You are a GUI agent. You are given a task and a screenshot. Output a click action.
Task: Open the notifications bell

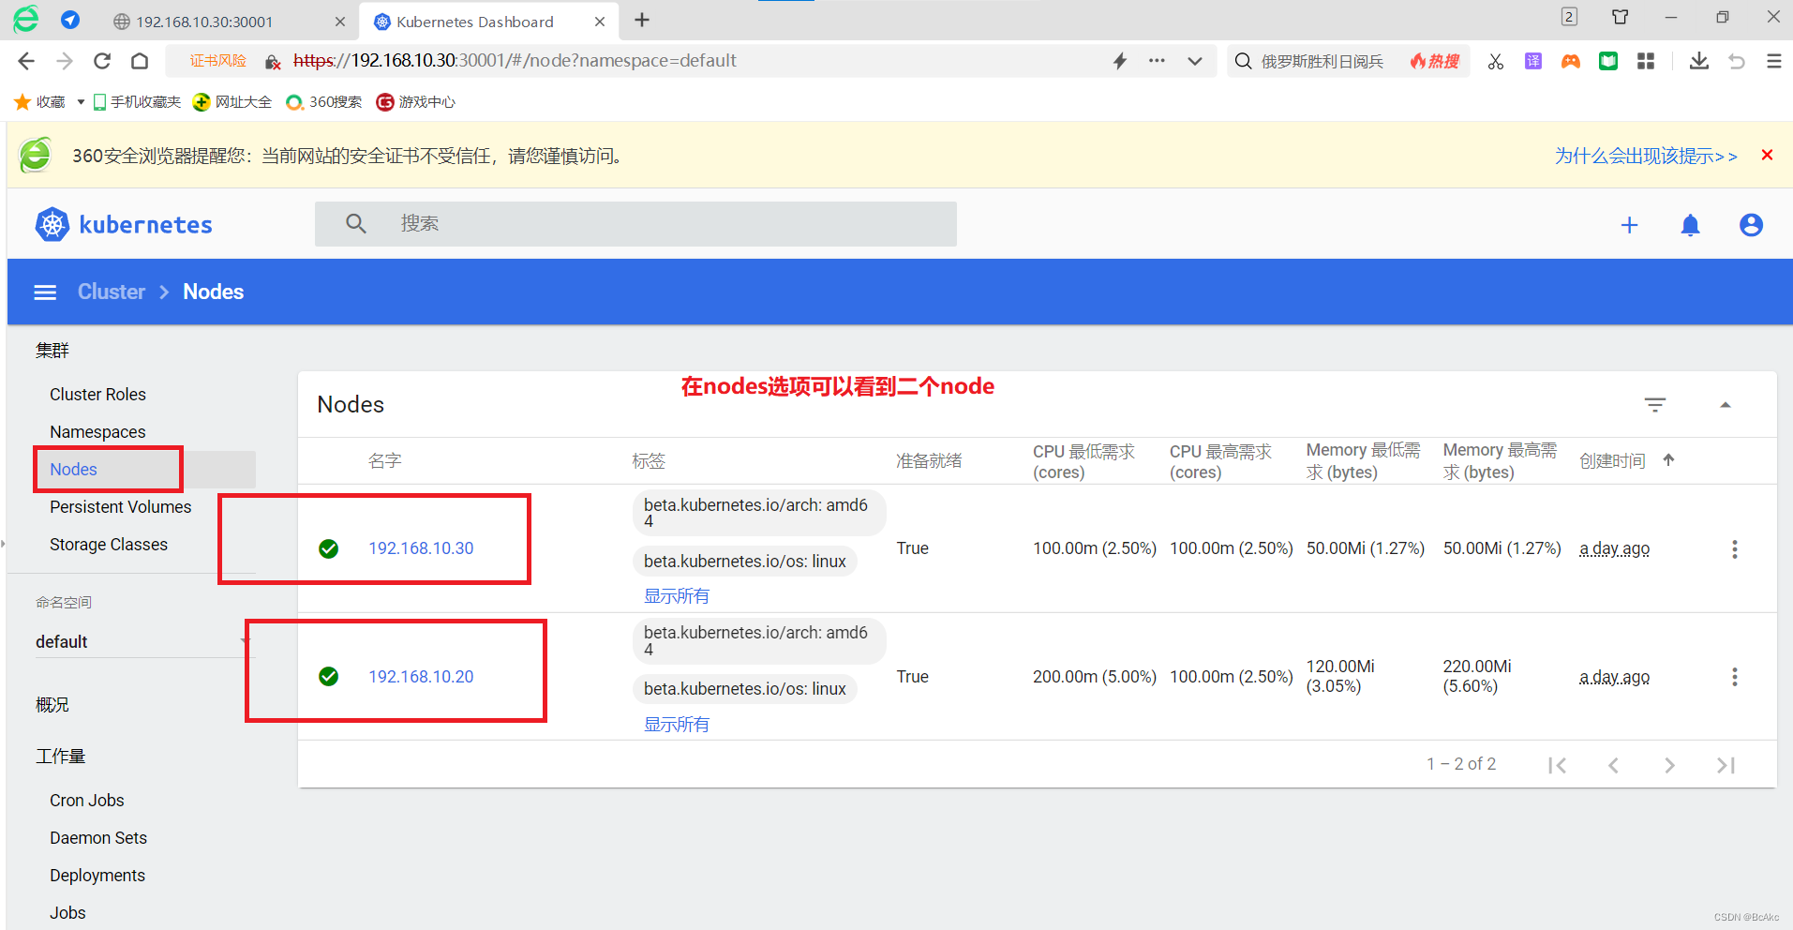click(x=1690, y=225)
